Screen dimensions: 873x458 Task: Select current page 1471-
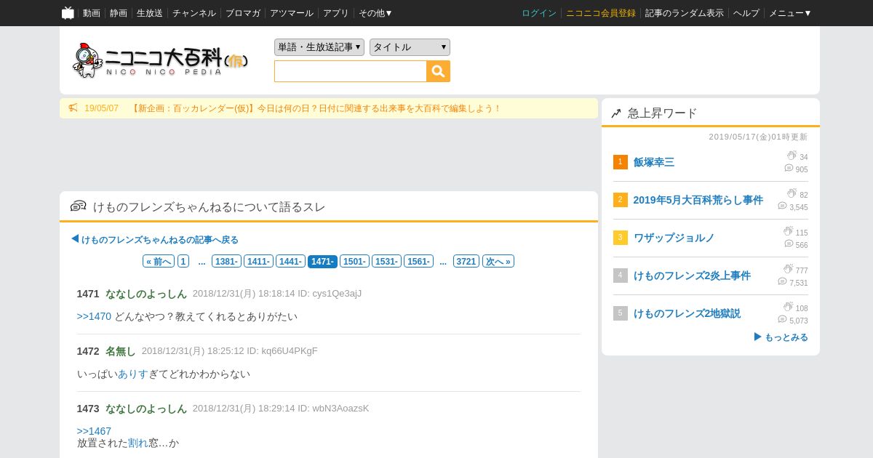coord(322,261)
